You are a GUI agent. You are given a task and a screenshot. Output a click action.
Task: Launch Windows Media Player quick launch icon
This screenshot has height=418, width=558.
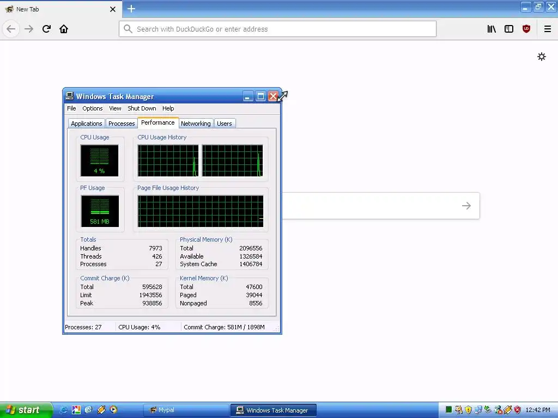point(113,410)
